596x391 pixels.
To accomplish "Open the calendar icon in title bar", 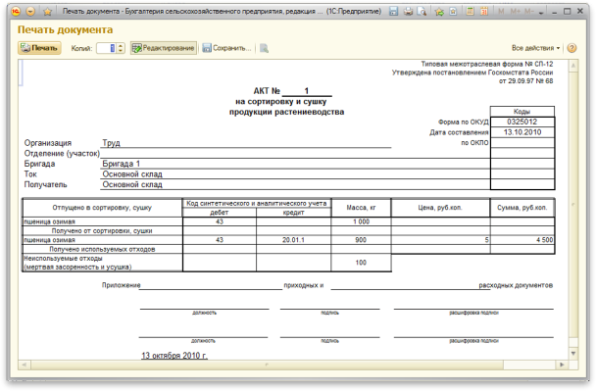I will tap(484, 12).
